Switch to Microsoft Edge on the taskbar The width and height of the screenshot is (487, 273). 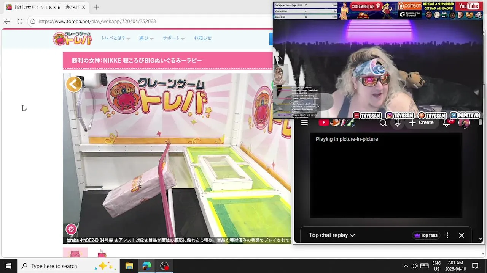(x=147, y=266)
